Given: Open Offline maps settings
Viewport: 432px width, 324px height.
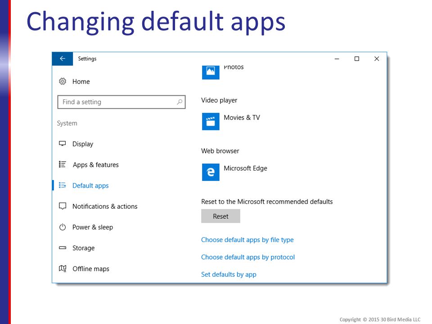Looking at the screenshot, I should point(90,269).
